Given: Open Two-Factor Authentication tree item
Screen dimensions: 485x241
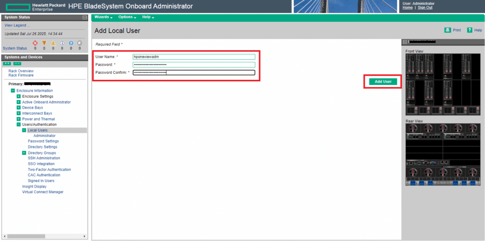Looking at the screenshot, I should click(x=49, y=170).
